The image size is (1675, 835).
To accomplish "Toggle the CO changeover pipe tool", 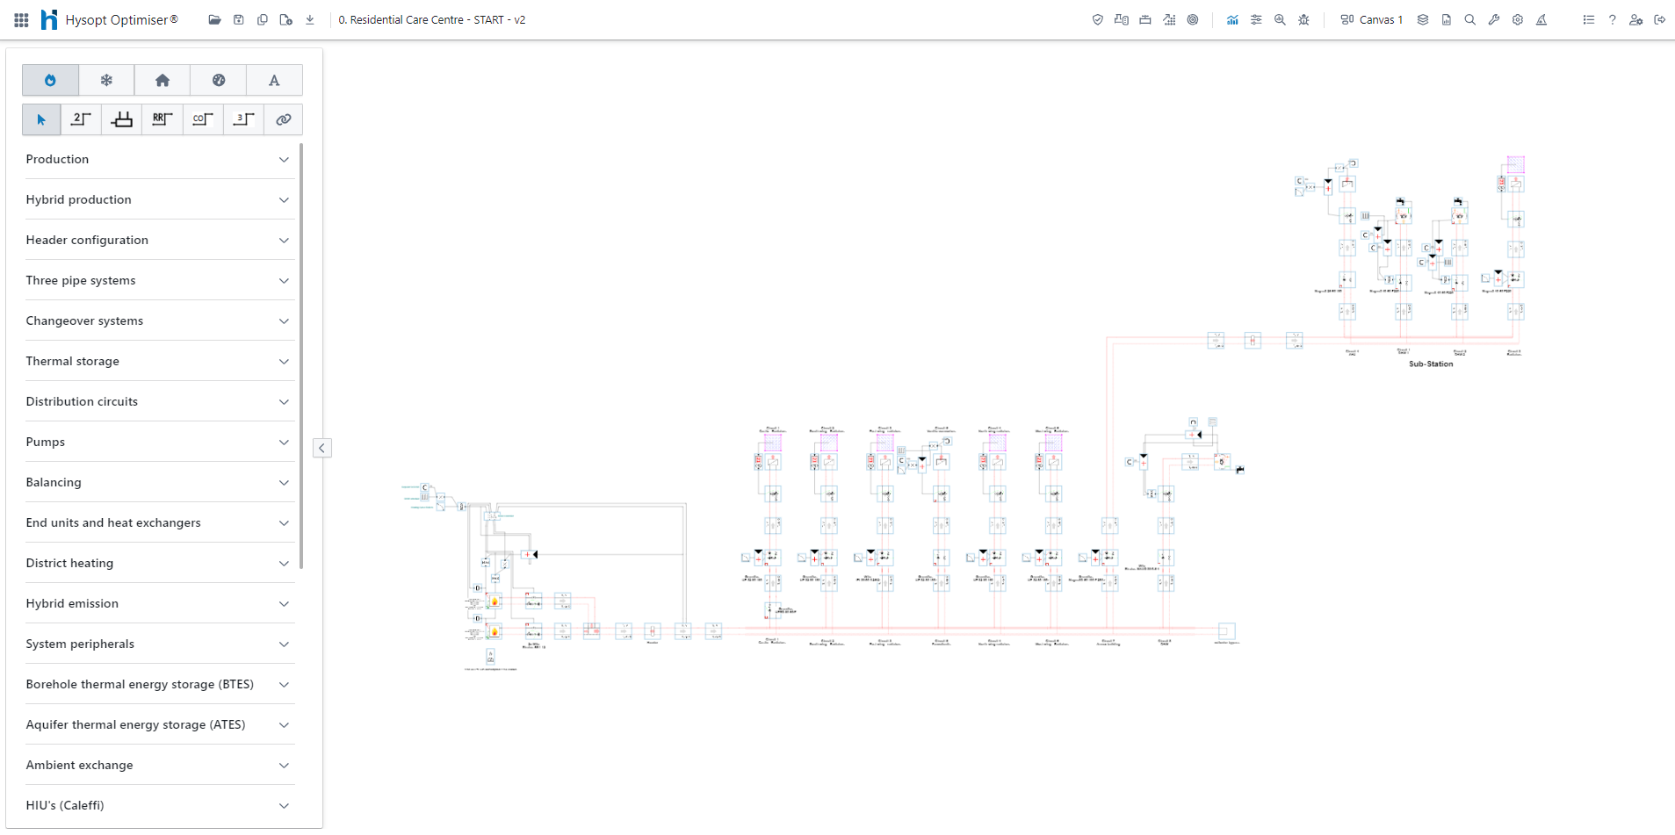I will pyautogui.click(x=203, y=119).
